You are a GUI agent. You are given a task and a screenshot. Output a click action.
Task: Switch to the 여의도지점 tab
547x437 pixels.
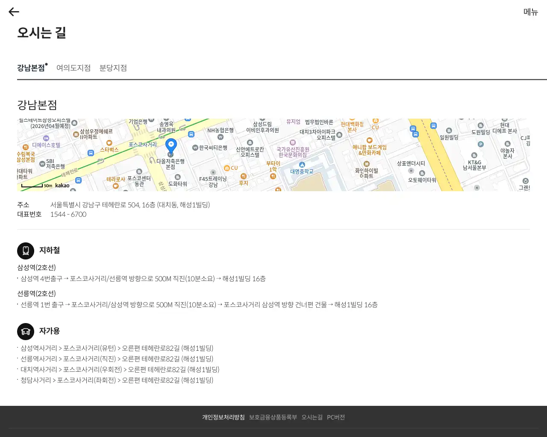(x=74, y=68)
